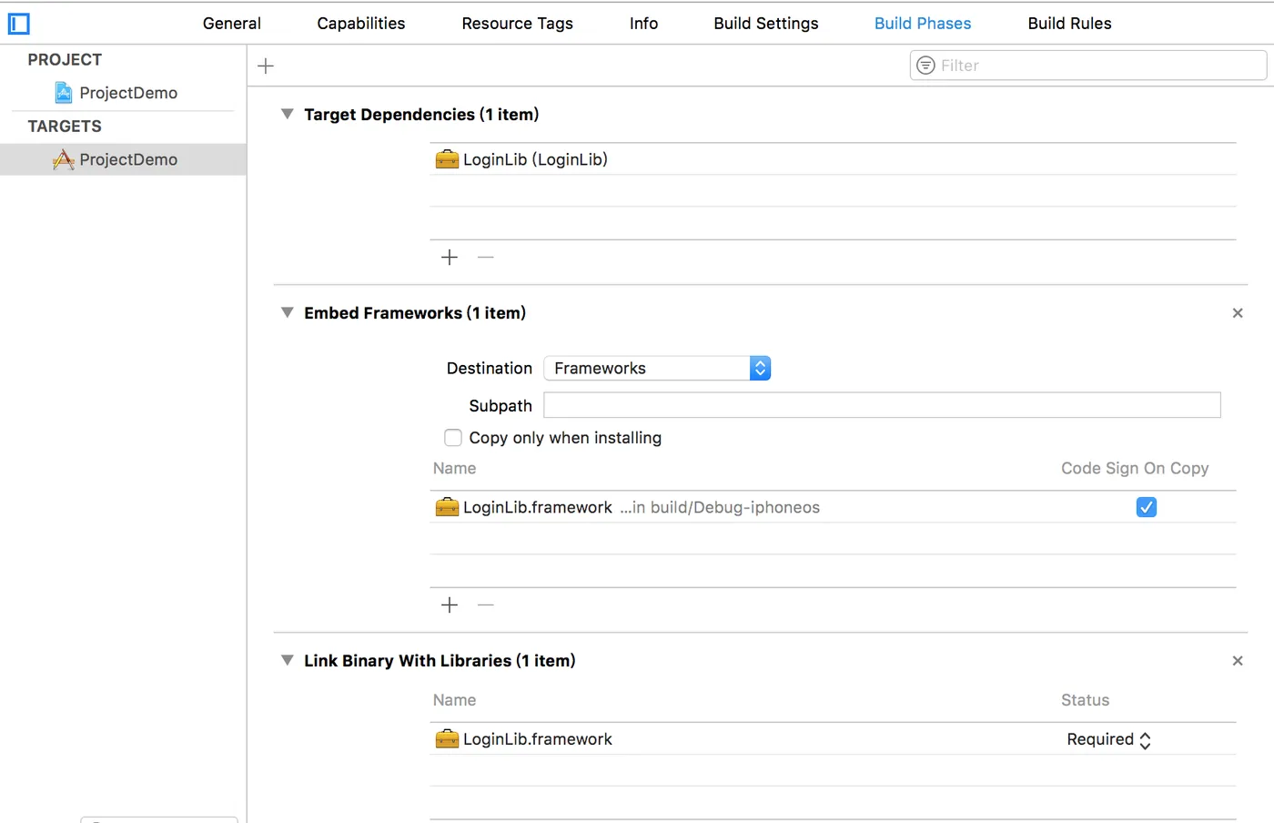The image size is (1274, 823).
Task: Open the Capabilities tab
Action: [361, 24]
